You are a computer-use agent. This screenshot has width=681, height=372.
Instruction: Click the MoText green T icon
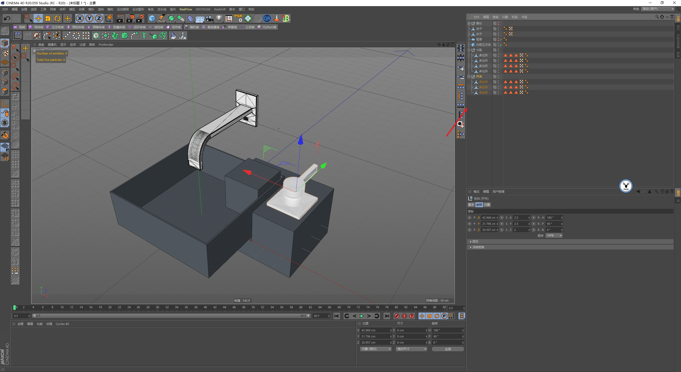(144, 36)
